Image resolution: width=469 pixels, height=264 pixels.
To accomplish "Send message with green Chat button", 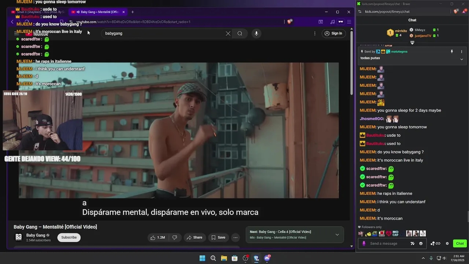I will click(x=460, y=243).
